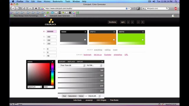Screen dimensions: 189x106
Task: Click the functions button
Action: (x=112, y=22)
